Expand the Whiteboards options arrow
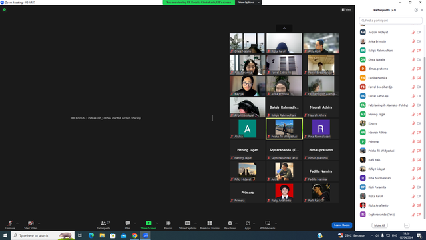Screen dimensions: 426x240 [x=276, y=223]
